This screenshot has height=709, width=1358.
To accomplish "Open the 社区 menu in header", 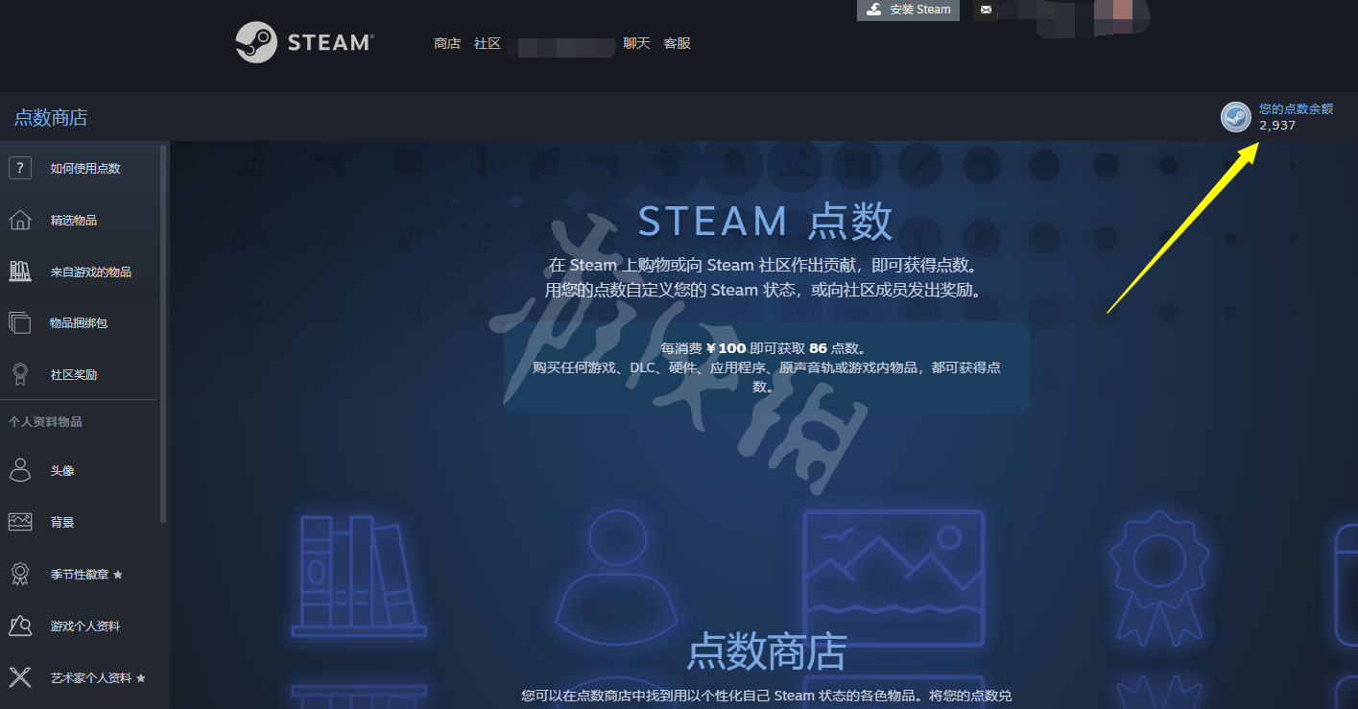I will (x=488, y=43).
